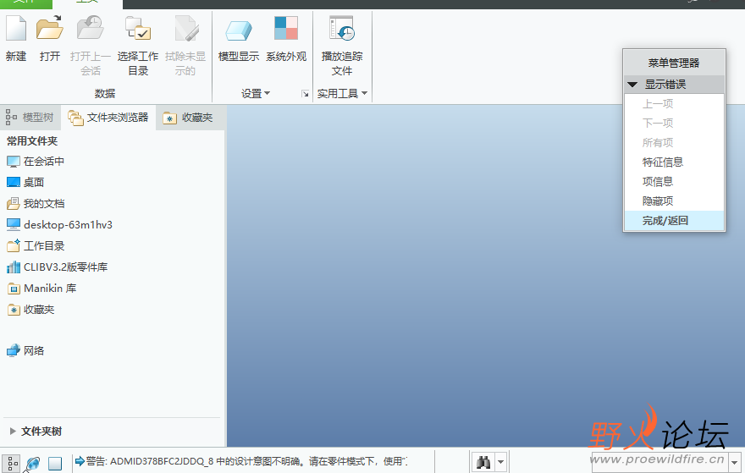
Task: Select 在会话中 in common folders
Action: (x=36, y=162)
